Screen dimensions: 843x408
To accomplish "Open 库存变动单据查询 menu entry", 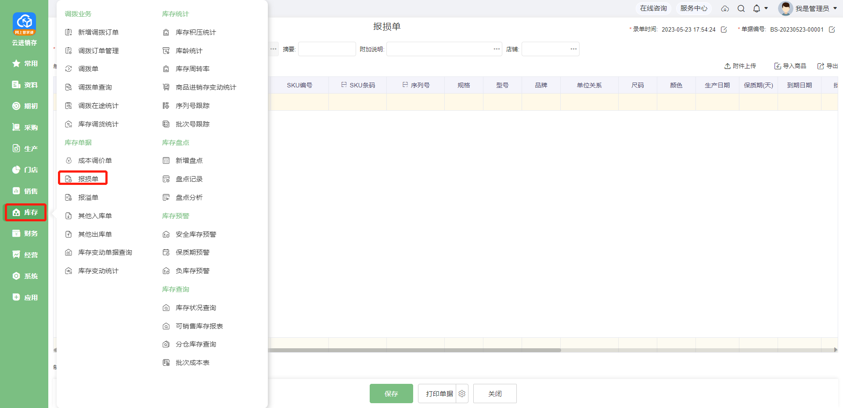I will point(98,253).
